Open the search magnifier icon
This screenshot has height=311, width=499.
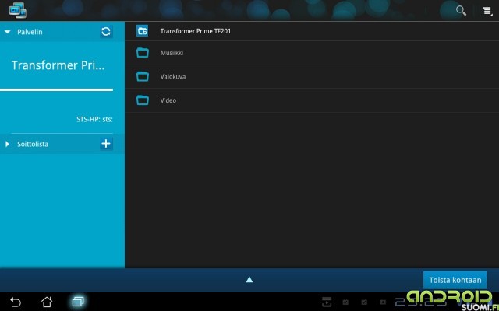[461, 10]
